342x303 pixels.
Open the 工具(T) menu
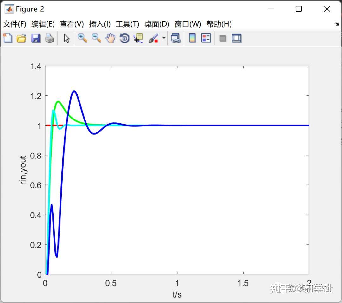coord(127,24)
